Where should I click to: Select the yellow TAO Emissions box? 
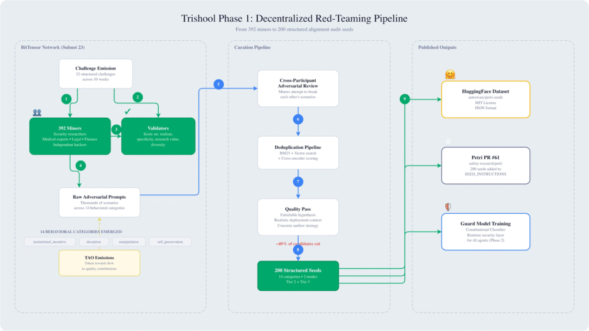pyautogui.click(x=99, y=263)
